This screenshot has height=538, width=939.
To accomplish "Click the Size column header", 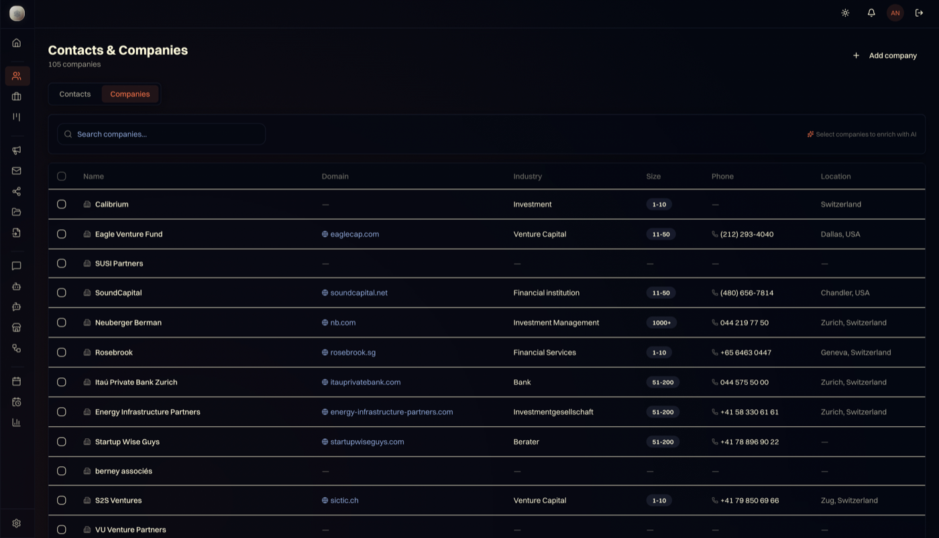I will pyautogui.click(x=653, y=176).
